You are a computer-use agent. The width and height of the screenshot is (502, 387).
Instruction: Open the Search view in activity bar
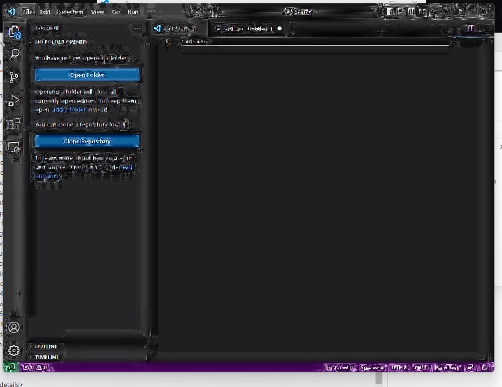pyautogui.click(x=14, y=54)
